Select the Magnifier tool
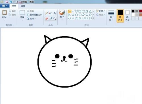 click(55, 19)
